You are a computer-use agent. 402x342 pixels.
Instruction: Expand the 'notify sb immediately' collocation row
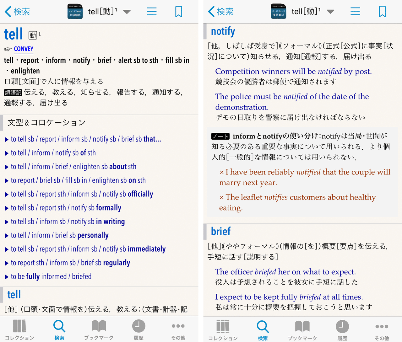pyautogui.click(x=85, y=249)
